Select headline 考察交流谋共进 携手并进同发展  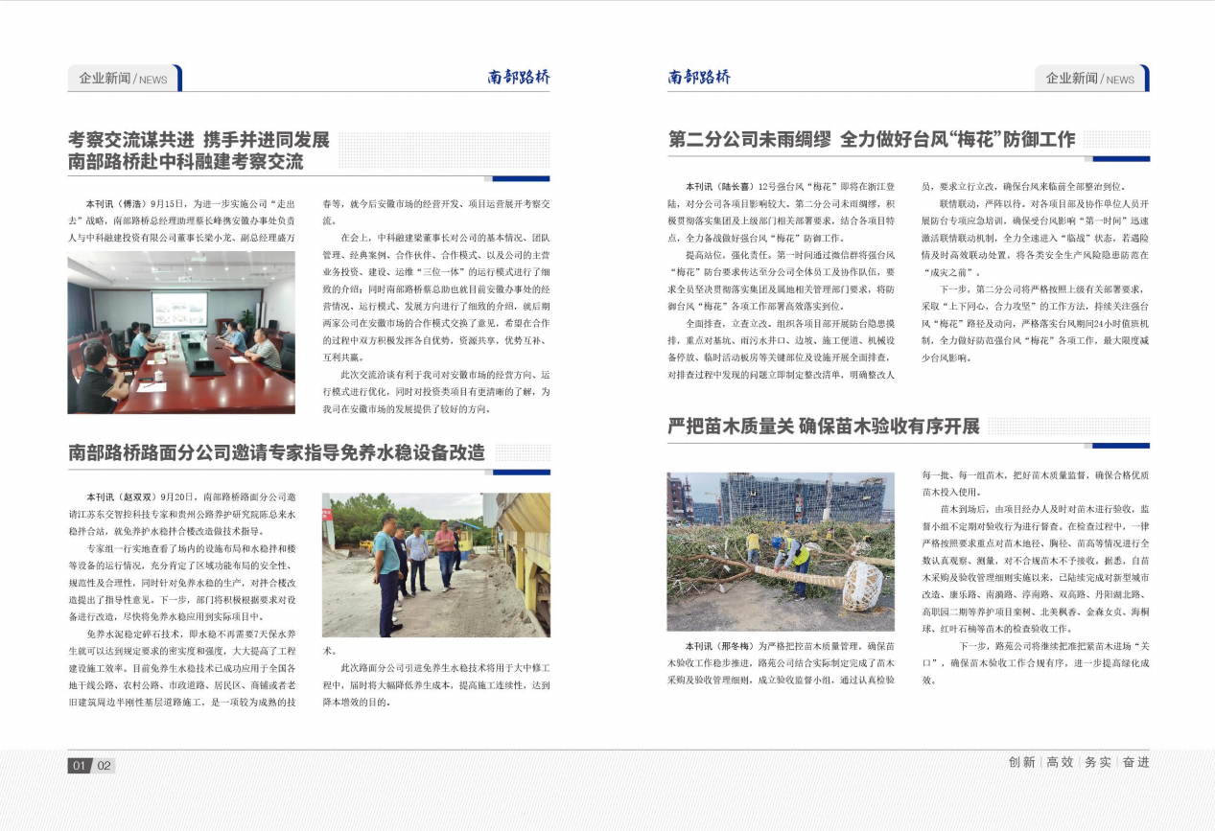(199, 140)
